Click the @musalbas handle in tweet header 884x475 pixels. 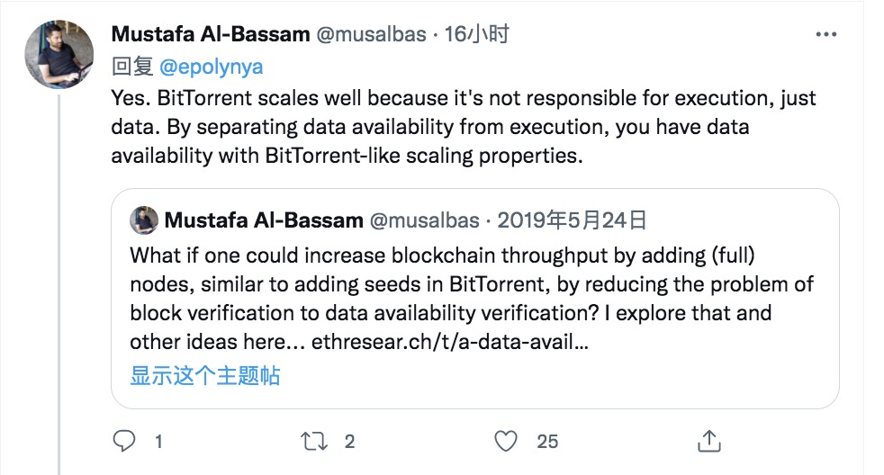(x=371, y=34)
